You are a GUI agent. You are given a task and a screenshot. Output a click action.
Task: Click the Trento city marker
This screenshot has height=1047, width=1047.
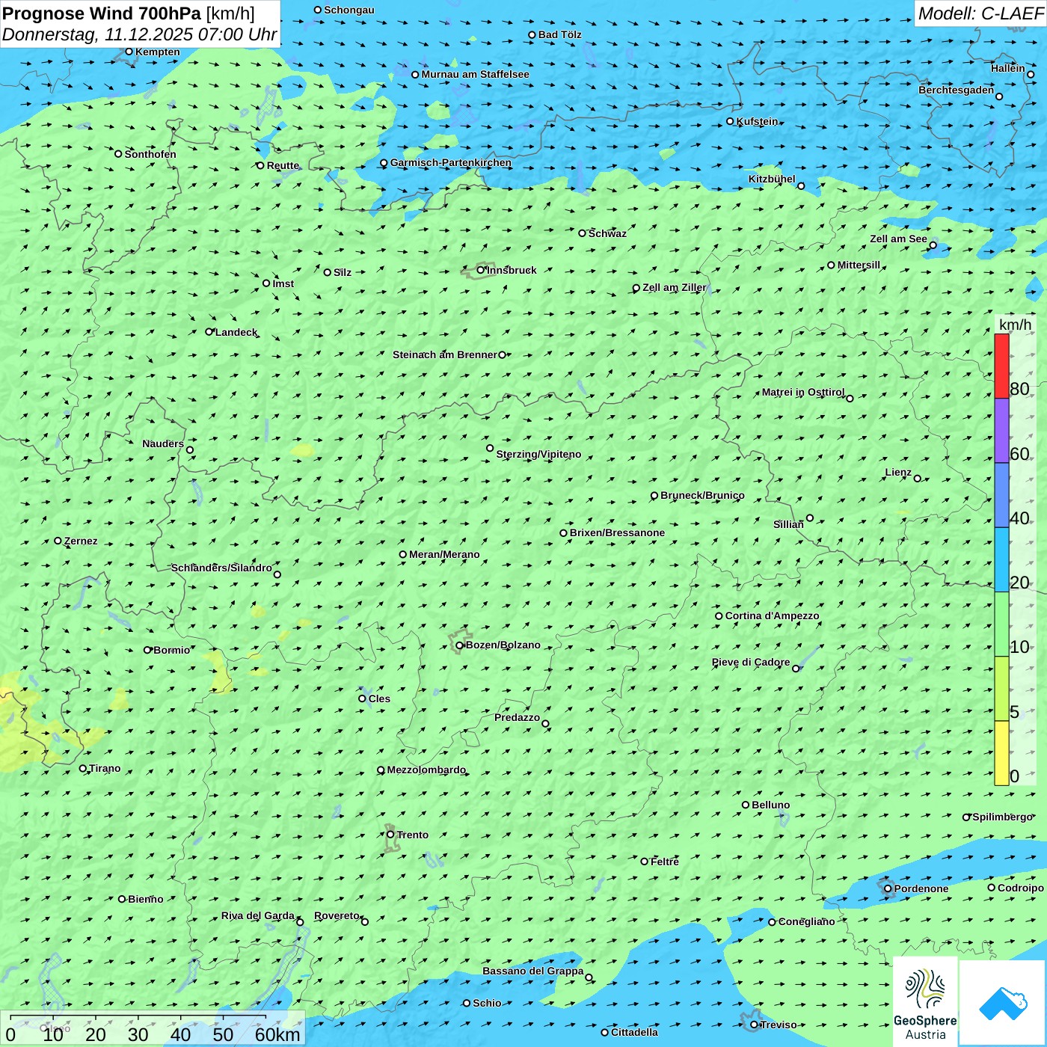pos(390,835)
